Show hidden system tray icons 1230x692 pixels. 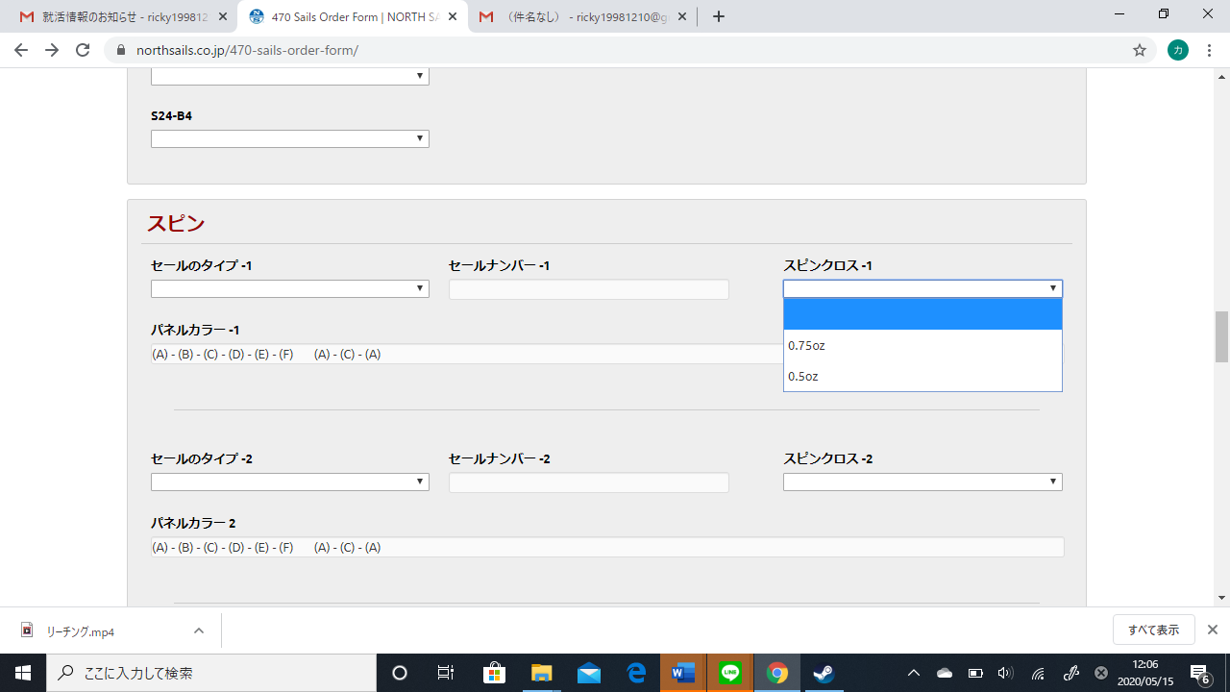tap(914, 673)
